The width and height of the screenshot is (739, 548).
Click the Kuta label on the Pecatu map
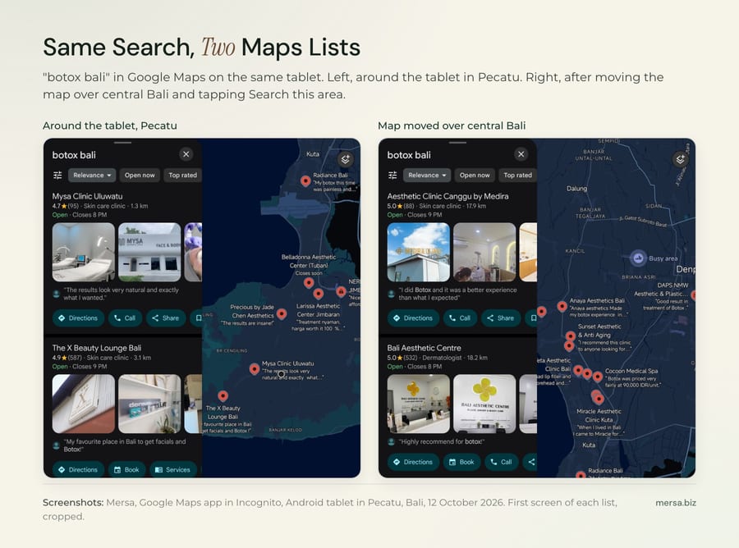(x=313, y=154)
